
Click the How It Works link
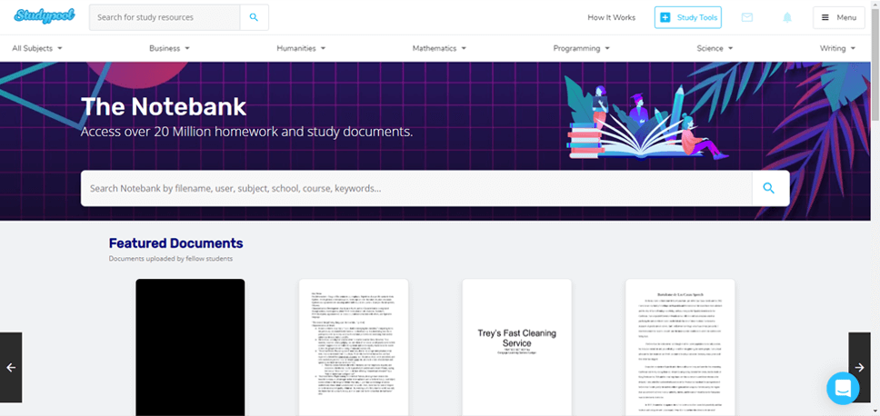click(611, 17)
